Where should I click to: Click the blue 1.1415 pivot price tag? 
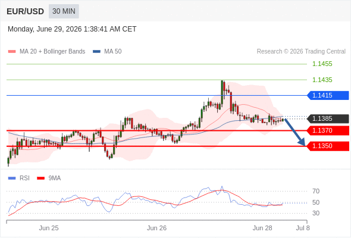click(x=328, y=95)
